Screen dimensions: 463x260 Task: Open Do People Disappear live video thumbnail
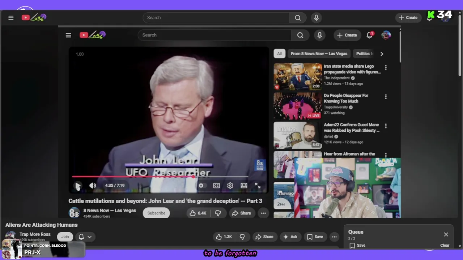click(298, 105)
